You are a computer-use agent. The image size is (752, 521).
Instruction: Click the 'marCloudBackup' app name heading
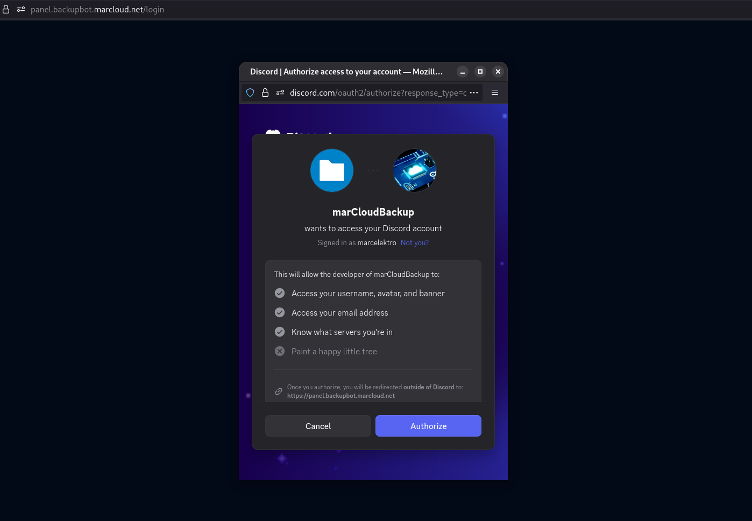click(x=373, y=212)
